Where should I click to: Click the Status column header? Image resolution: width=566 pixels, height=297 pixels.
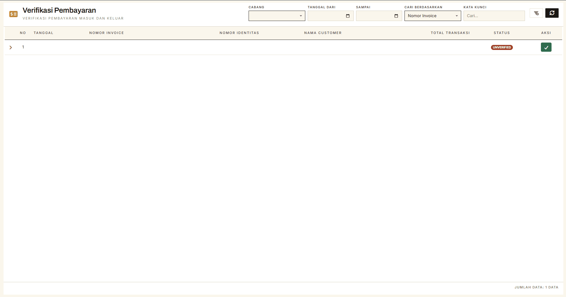(x=502, y=33)
